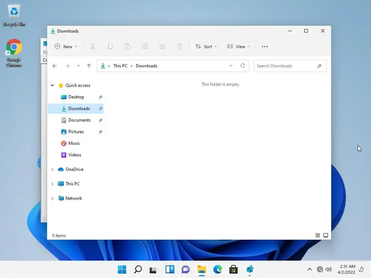This screenshot has height=278, width=371.
Task: Open Widgets on the taskbar
Action: [170, 269]
